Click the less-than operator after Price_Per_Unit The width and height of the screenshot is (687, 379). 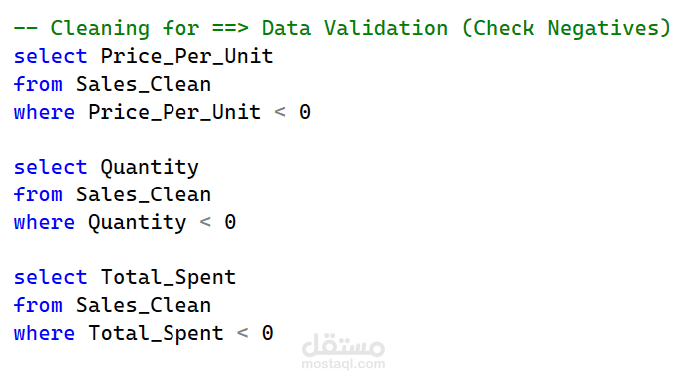tap(280, 112)
